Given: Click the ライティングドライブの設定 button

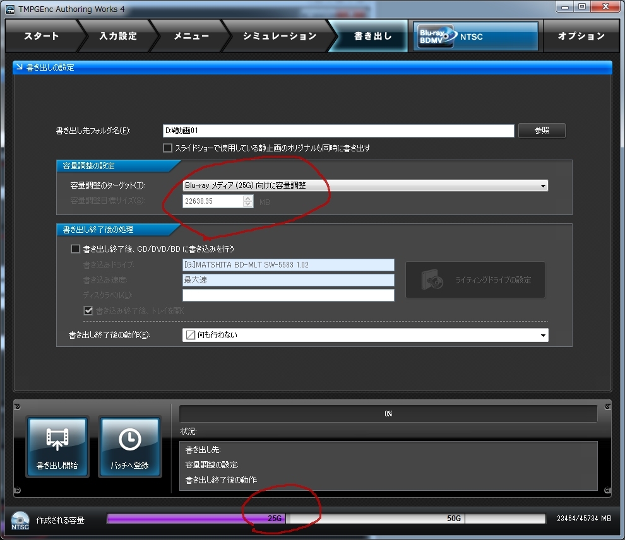Looking at the screenshot, I should [475, 280].
